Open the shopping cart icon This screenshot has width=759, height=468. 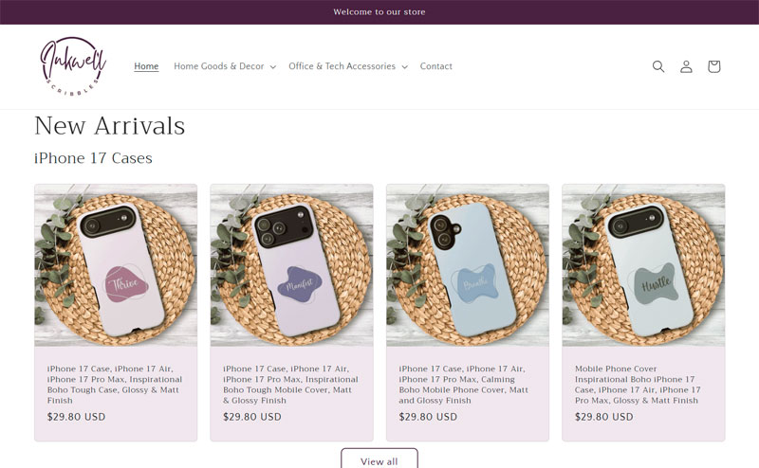[713, 66]
